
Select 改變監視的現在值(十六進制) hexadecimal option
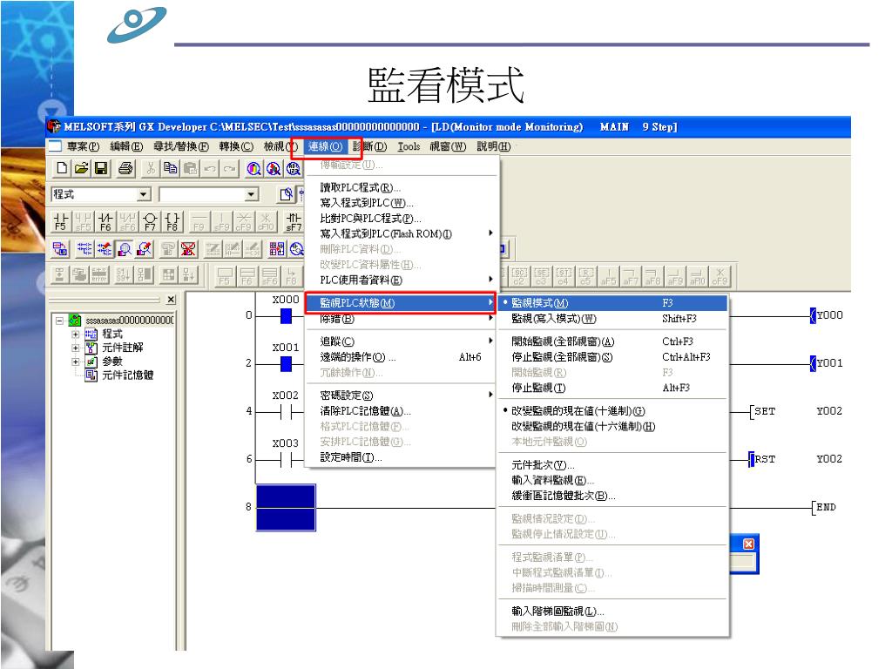coord(612,426)
